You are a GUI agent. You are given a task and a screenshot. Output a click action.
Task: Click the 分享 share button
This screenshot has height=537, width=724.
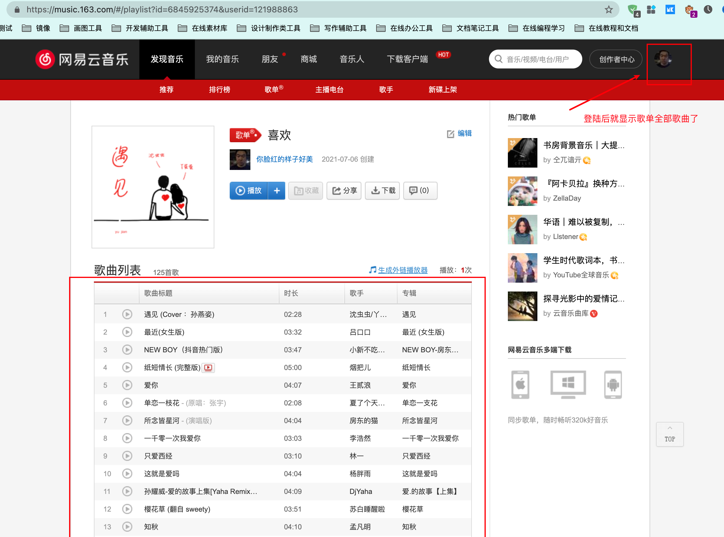click(x=344, y=191)
